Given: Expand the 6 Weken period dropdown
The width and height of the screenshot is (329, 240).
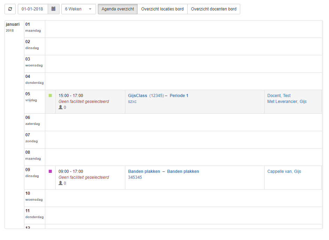Looking at the screenshot, I should tap(78, 9).
